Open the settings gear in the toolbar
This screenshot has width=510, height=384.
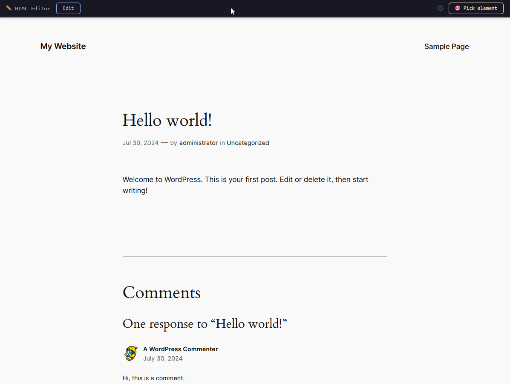pos(440,8)
